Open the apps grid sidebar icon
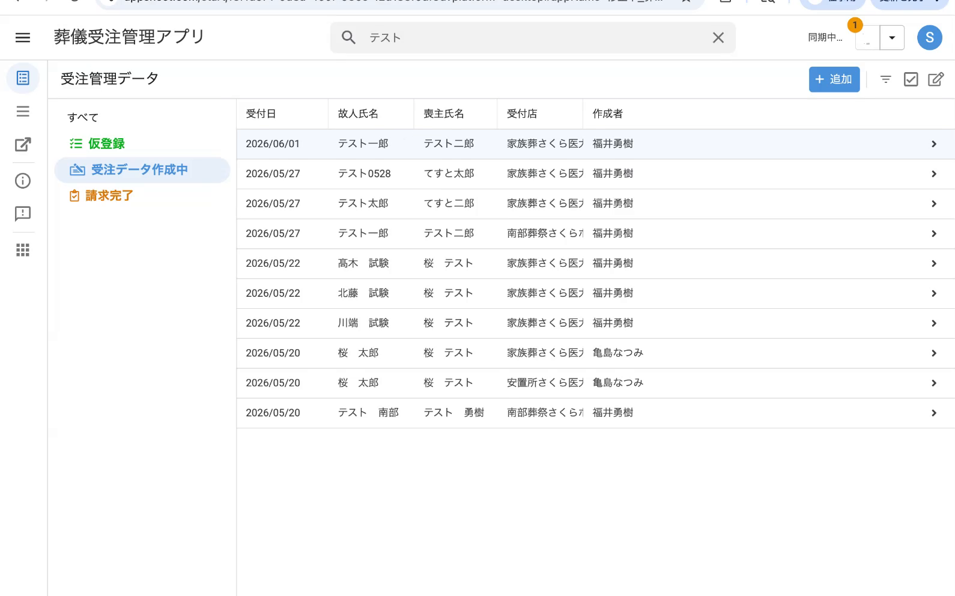 (x=23, y=250)
